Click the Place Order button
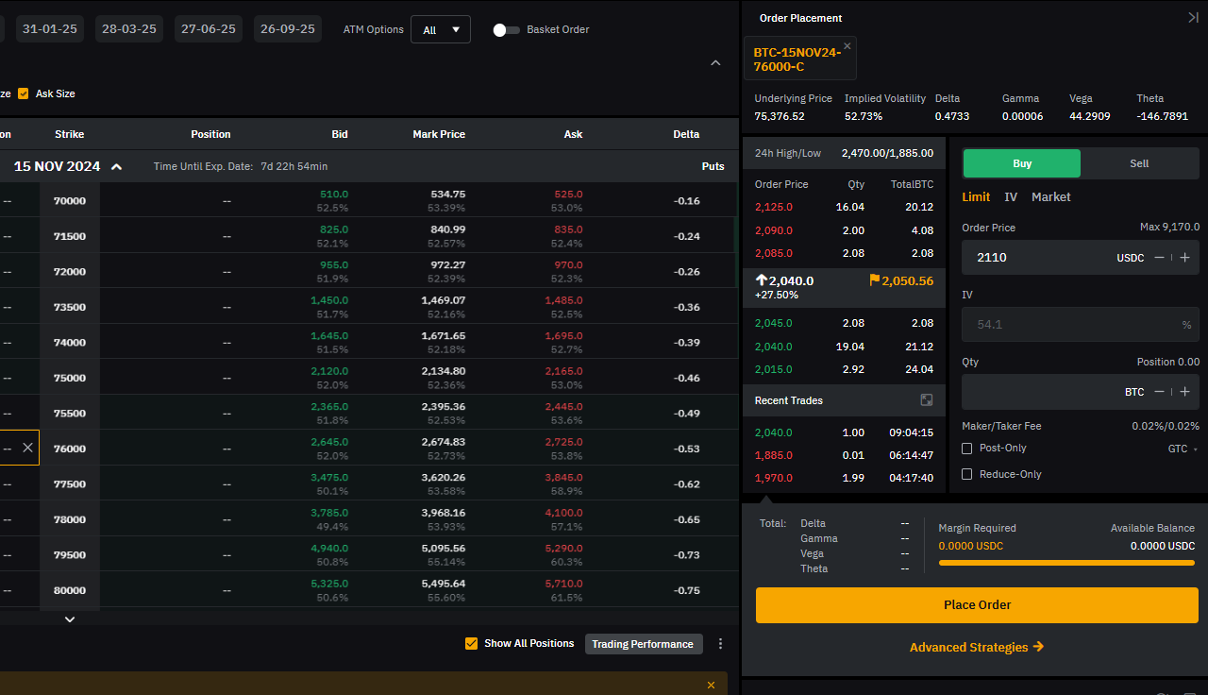This screenshot has width=1208, height=695. point(977,604)
